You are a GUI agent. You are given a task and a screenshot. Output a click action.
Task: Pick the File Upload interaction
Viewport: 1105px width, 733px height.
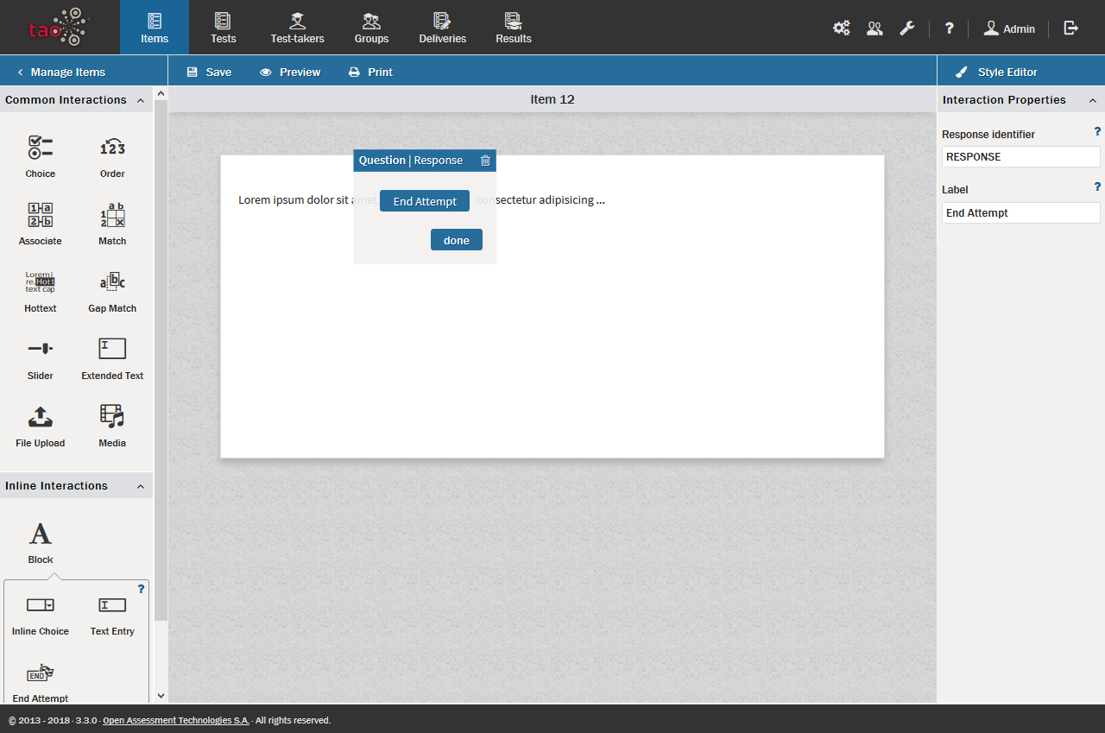click(x=40, y=417)
